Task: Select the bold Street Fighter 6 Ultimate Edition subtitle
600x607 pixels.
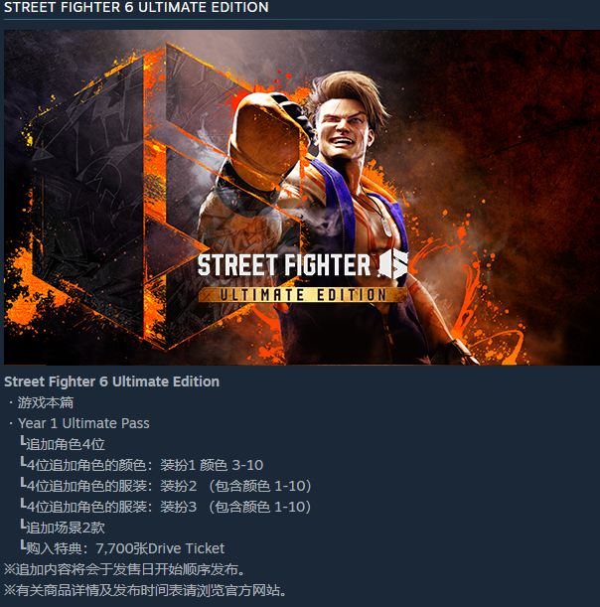Action: pyautogui.click(x=112, y=381)
